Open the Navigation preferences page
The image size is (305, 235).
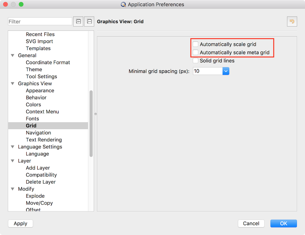(x=38, y=133)
